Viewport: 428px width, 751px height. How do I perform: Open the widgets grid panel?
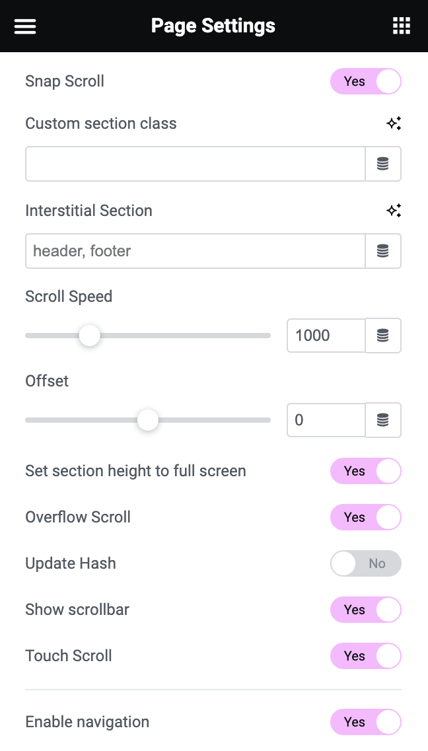pyautogui.click(x=402, y=26)
